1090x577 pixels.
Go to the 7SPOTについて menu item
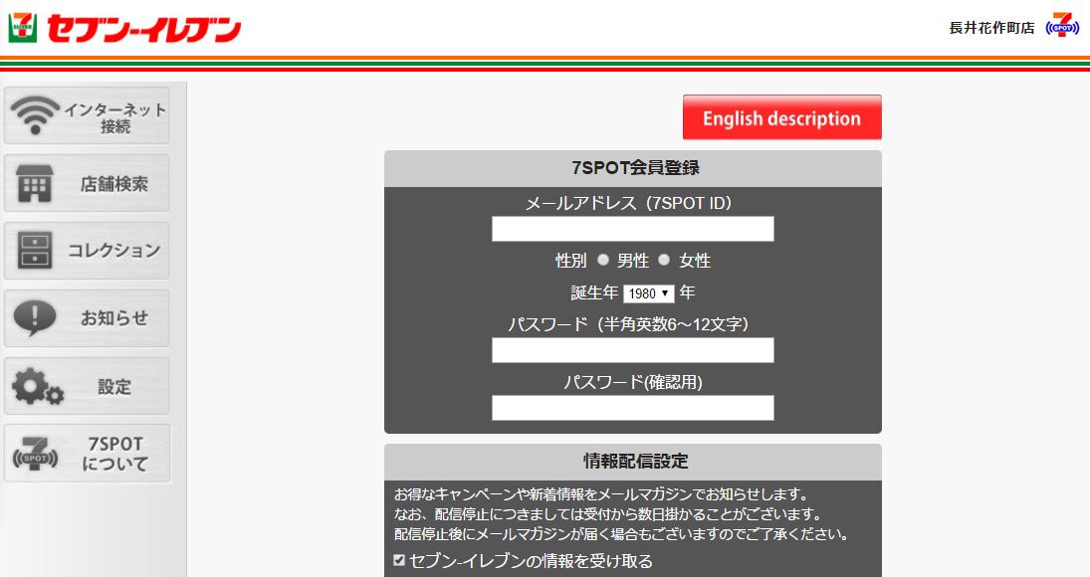[x=115, y=454]
